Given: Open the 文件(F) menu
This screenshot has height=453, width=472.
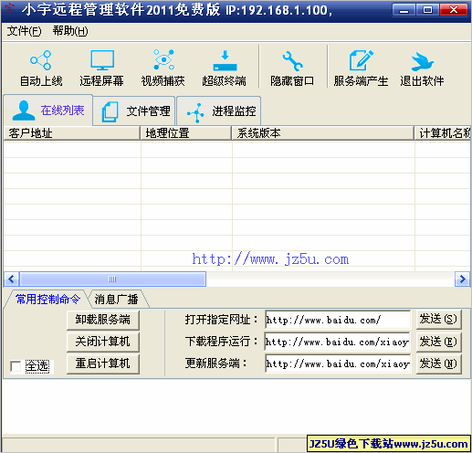Looking at the screenshot, I should 24,31.
